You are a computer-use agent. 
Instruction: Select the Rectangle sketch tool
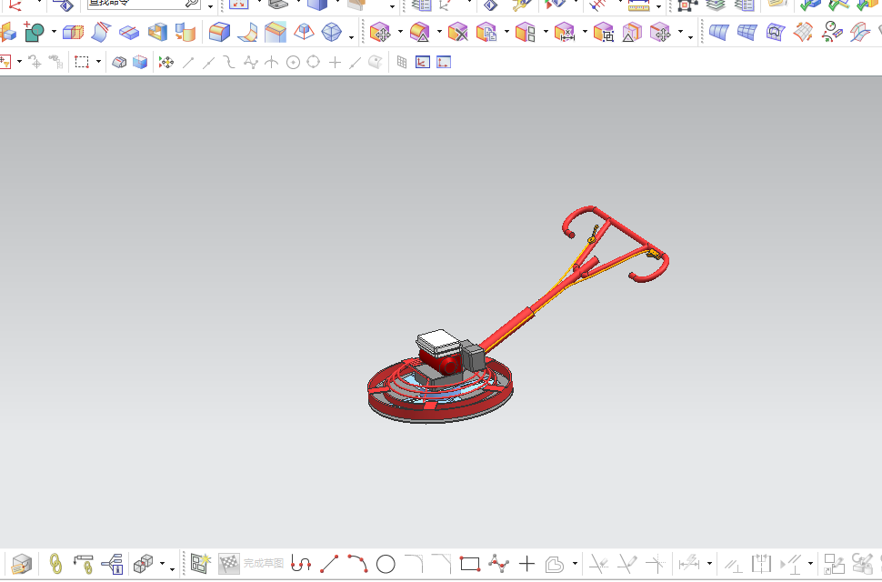(x=470, y=564)
